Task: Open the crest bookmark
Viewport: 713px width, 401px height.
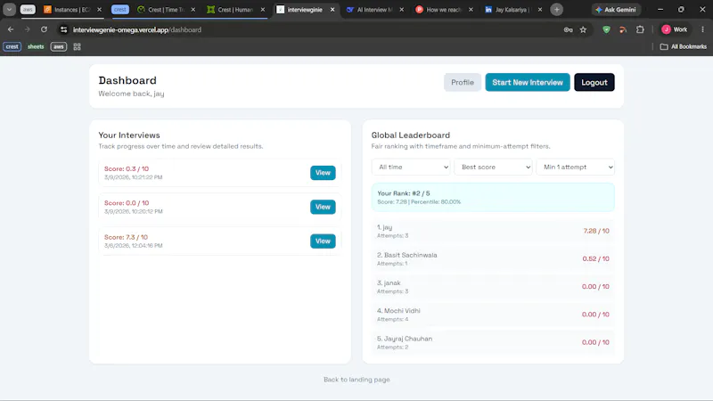Action: click(12, 47)
